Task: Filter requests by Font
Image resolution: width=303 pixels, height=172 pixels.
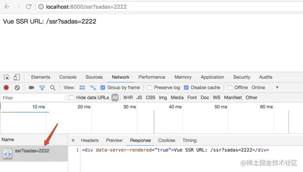Action: [x=192, y=98]
